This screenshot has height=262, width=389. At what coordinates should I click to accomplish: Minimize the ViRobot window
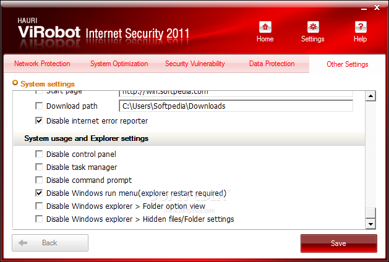364,9
